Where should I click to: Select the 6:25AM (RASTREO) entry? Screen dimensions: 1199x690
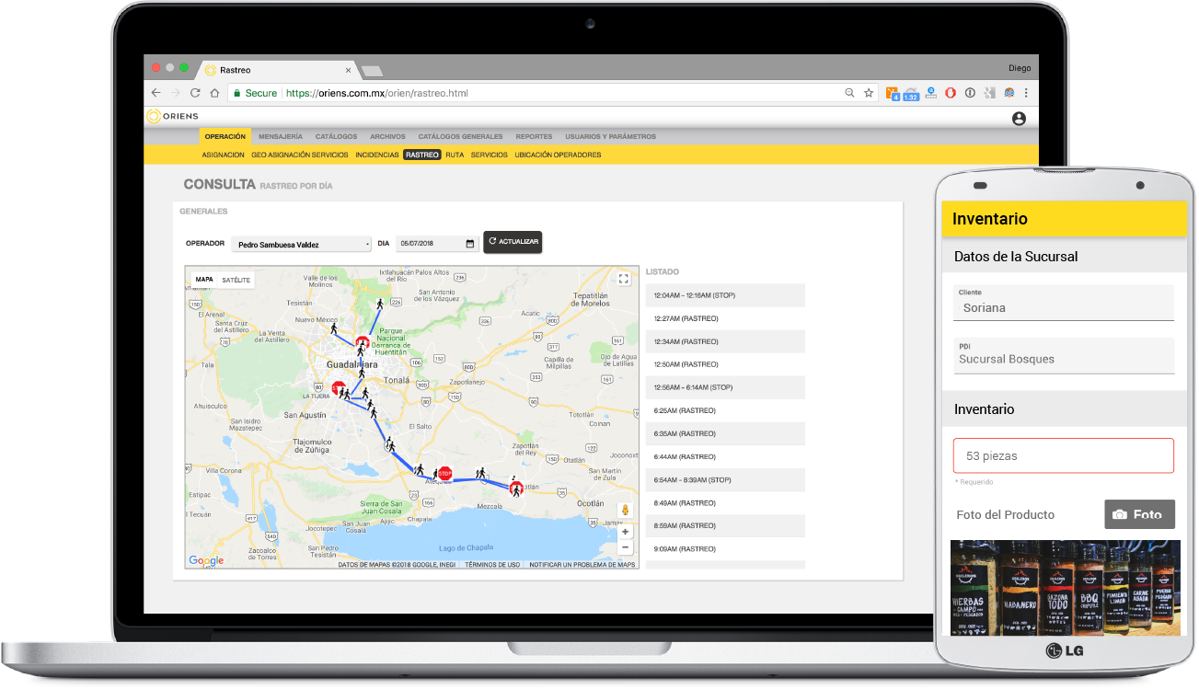point(725,410)
